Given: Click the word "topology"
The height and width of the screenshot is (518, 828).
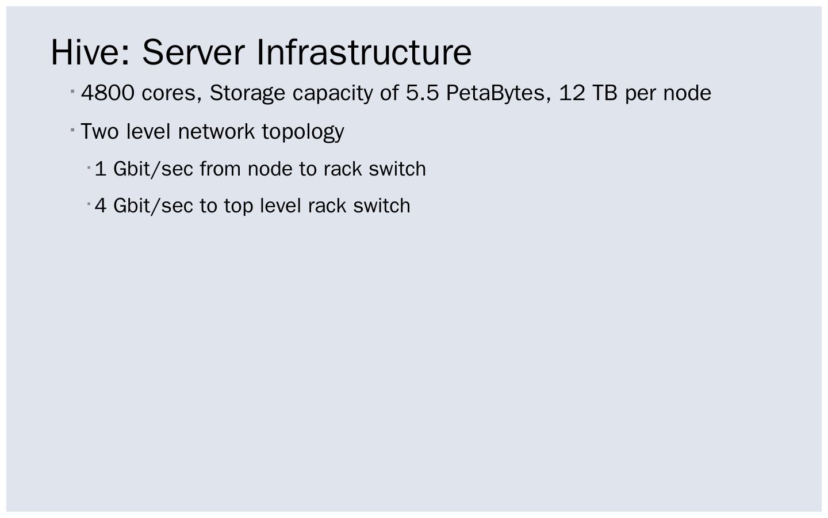Looking at the screenshot, I should click(x=303, y=132).
